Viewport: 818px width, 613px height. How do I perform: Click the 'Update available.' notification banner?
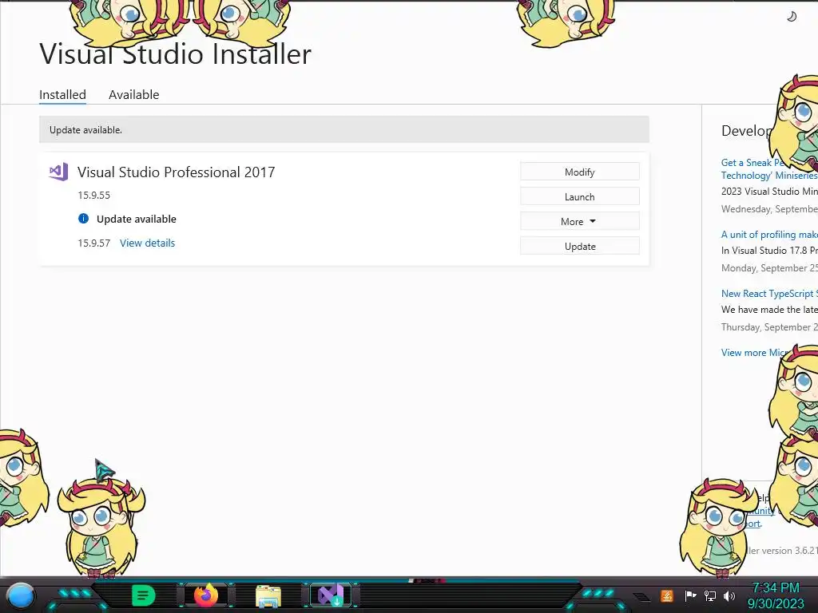tap(344, 130)
